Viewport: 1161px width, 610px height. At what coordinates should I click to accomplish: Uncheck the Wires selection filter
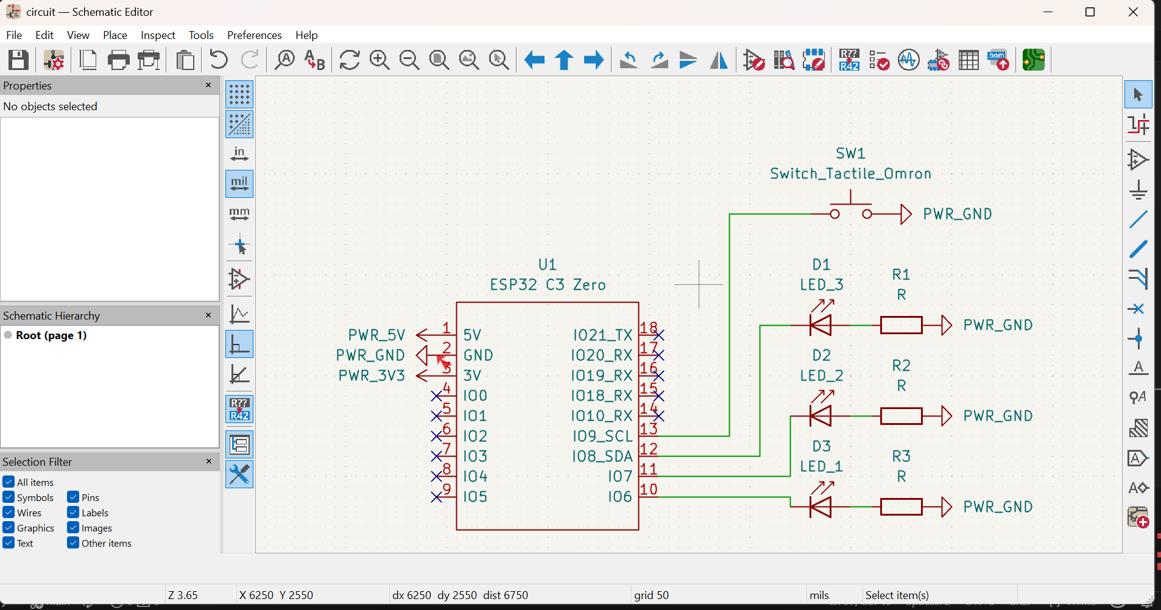tap(9, 513)
